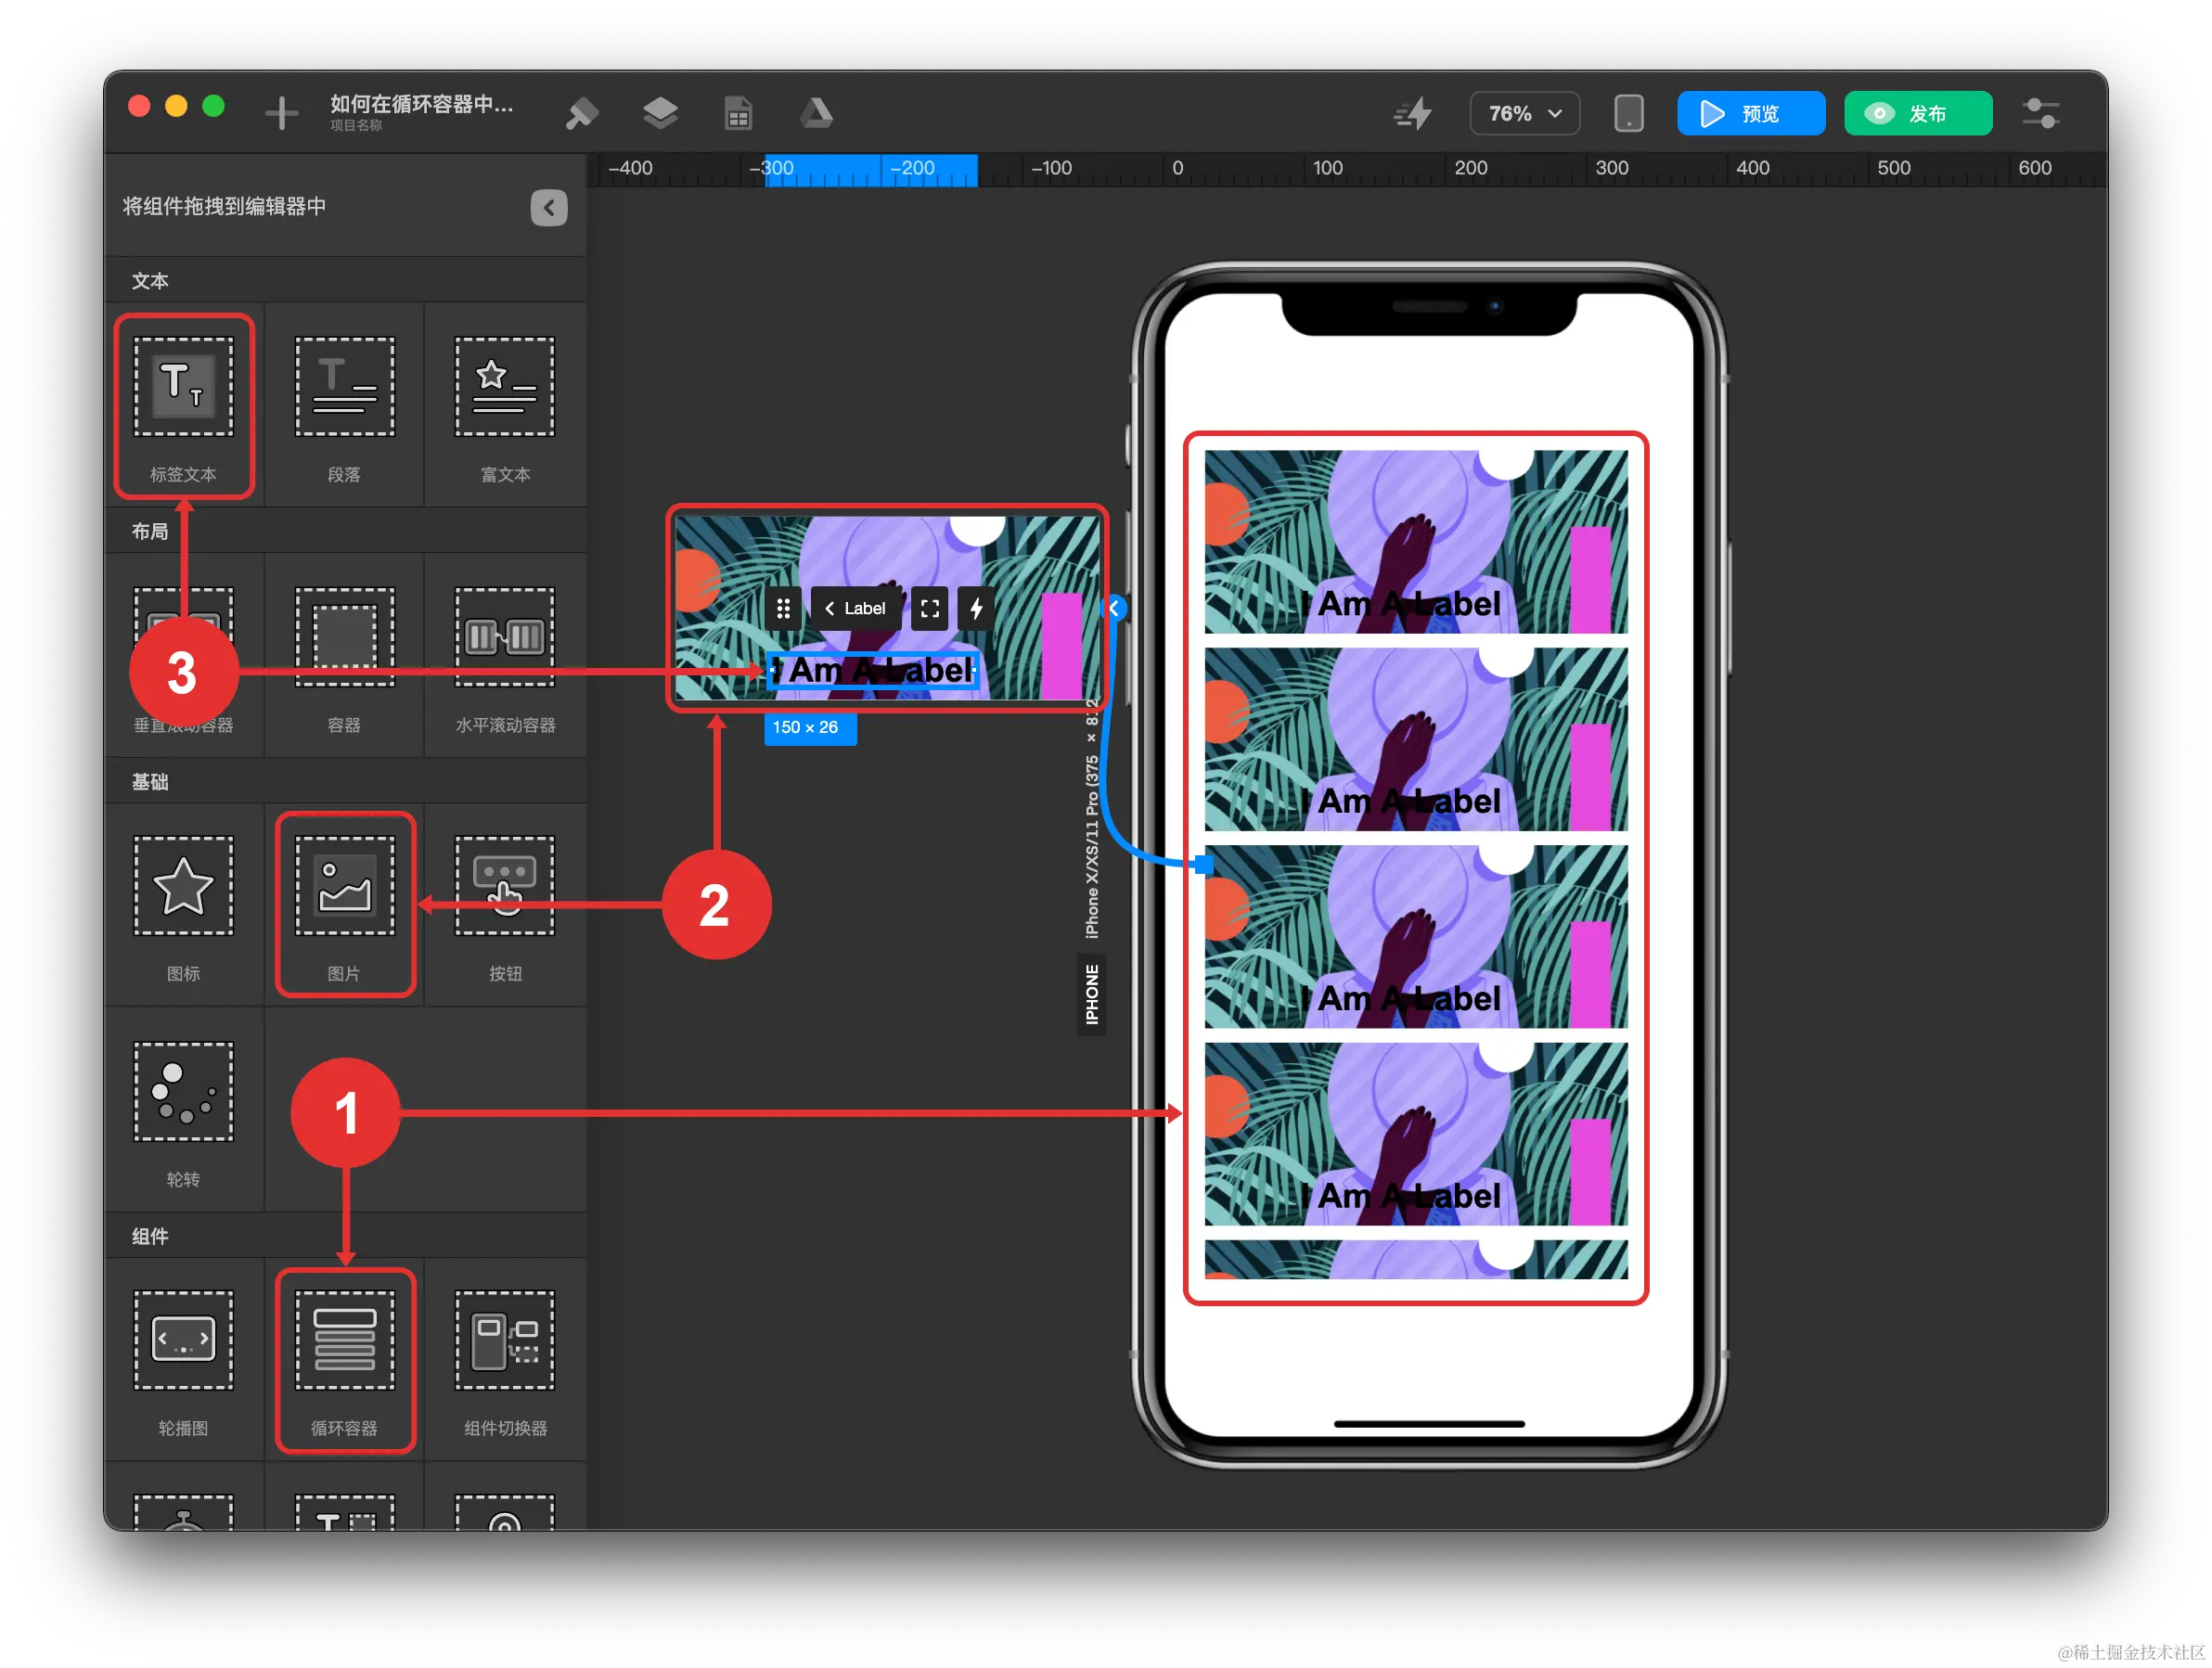Click the Google Drive triangle icon
2212x1668 pixels.
coord(816,113)
